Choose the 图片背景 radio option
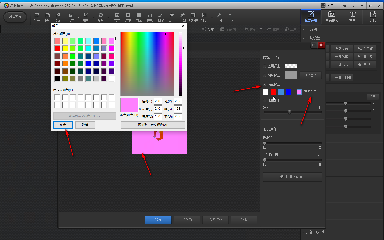 (265, 75)
